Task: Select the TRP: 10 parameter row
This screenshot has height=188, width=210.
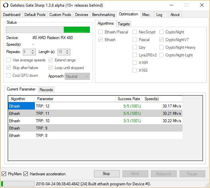Action: pyautogui.click(x=95, y=121)
